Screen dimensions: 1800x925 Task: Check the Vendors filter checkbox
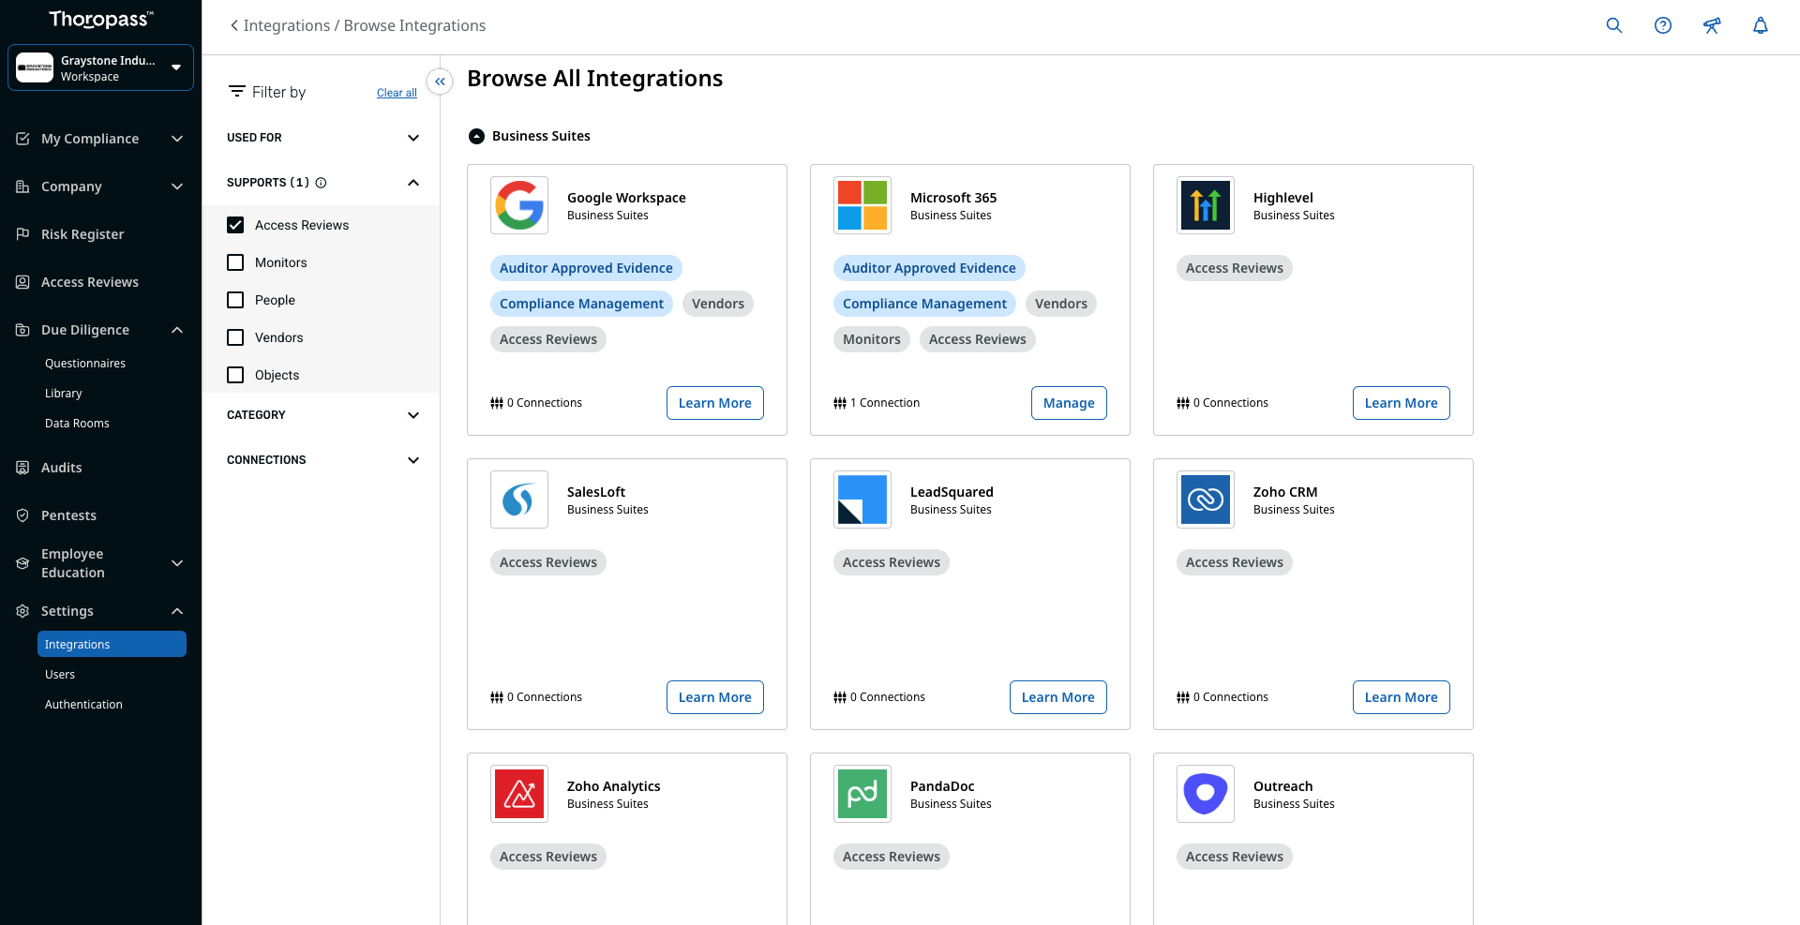pyautogui.click(x=235, y=337)
